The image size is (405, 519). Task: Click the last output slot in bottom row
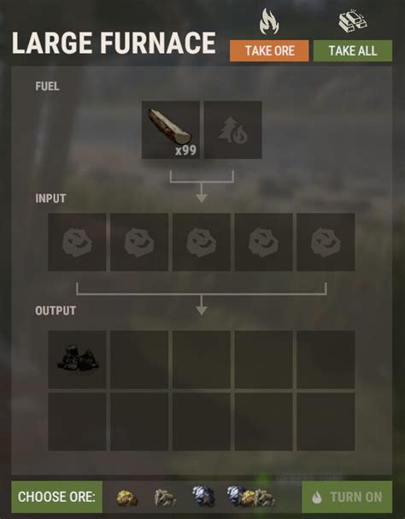tap(326, 422)
